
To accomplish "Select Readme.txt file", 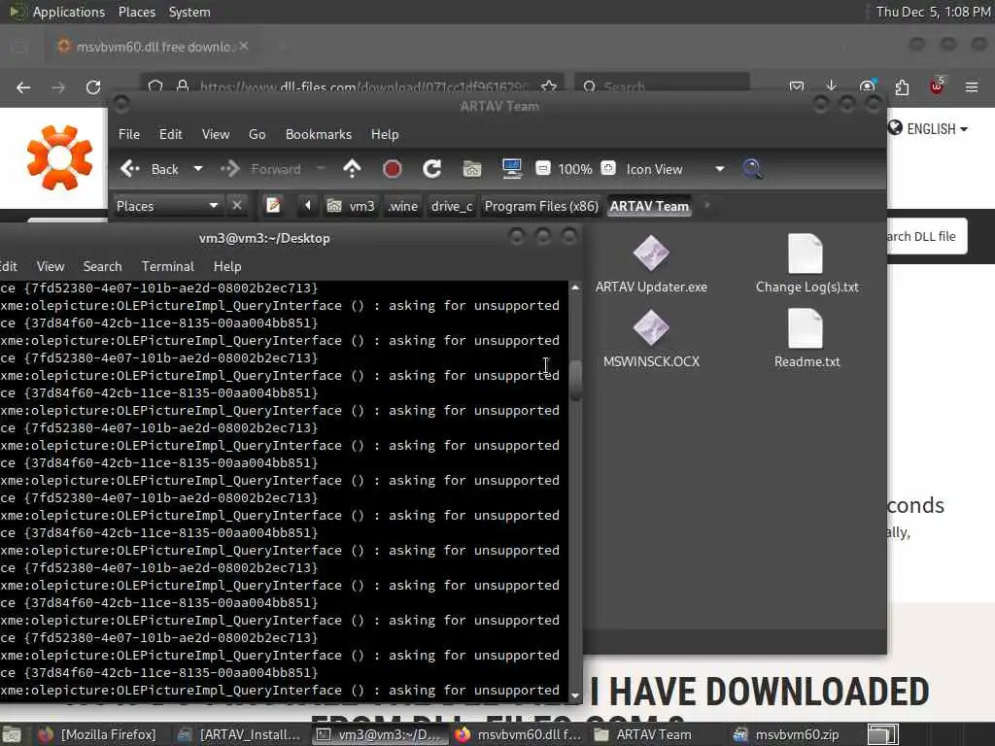I will point(806,339).
